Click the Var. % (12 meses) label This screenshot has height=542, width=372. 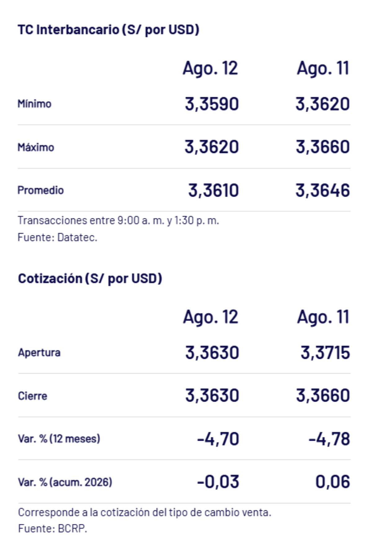tap(59, 439)
